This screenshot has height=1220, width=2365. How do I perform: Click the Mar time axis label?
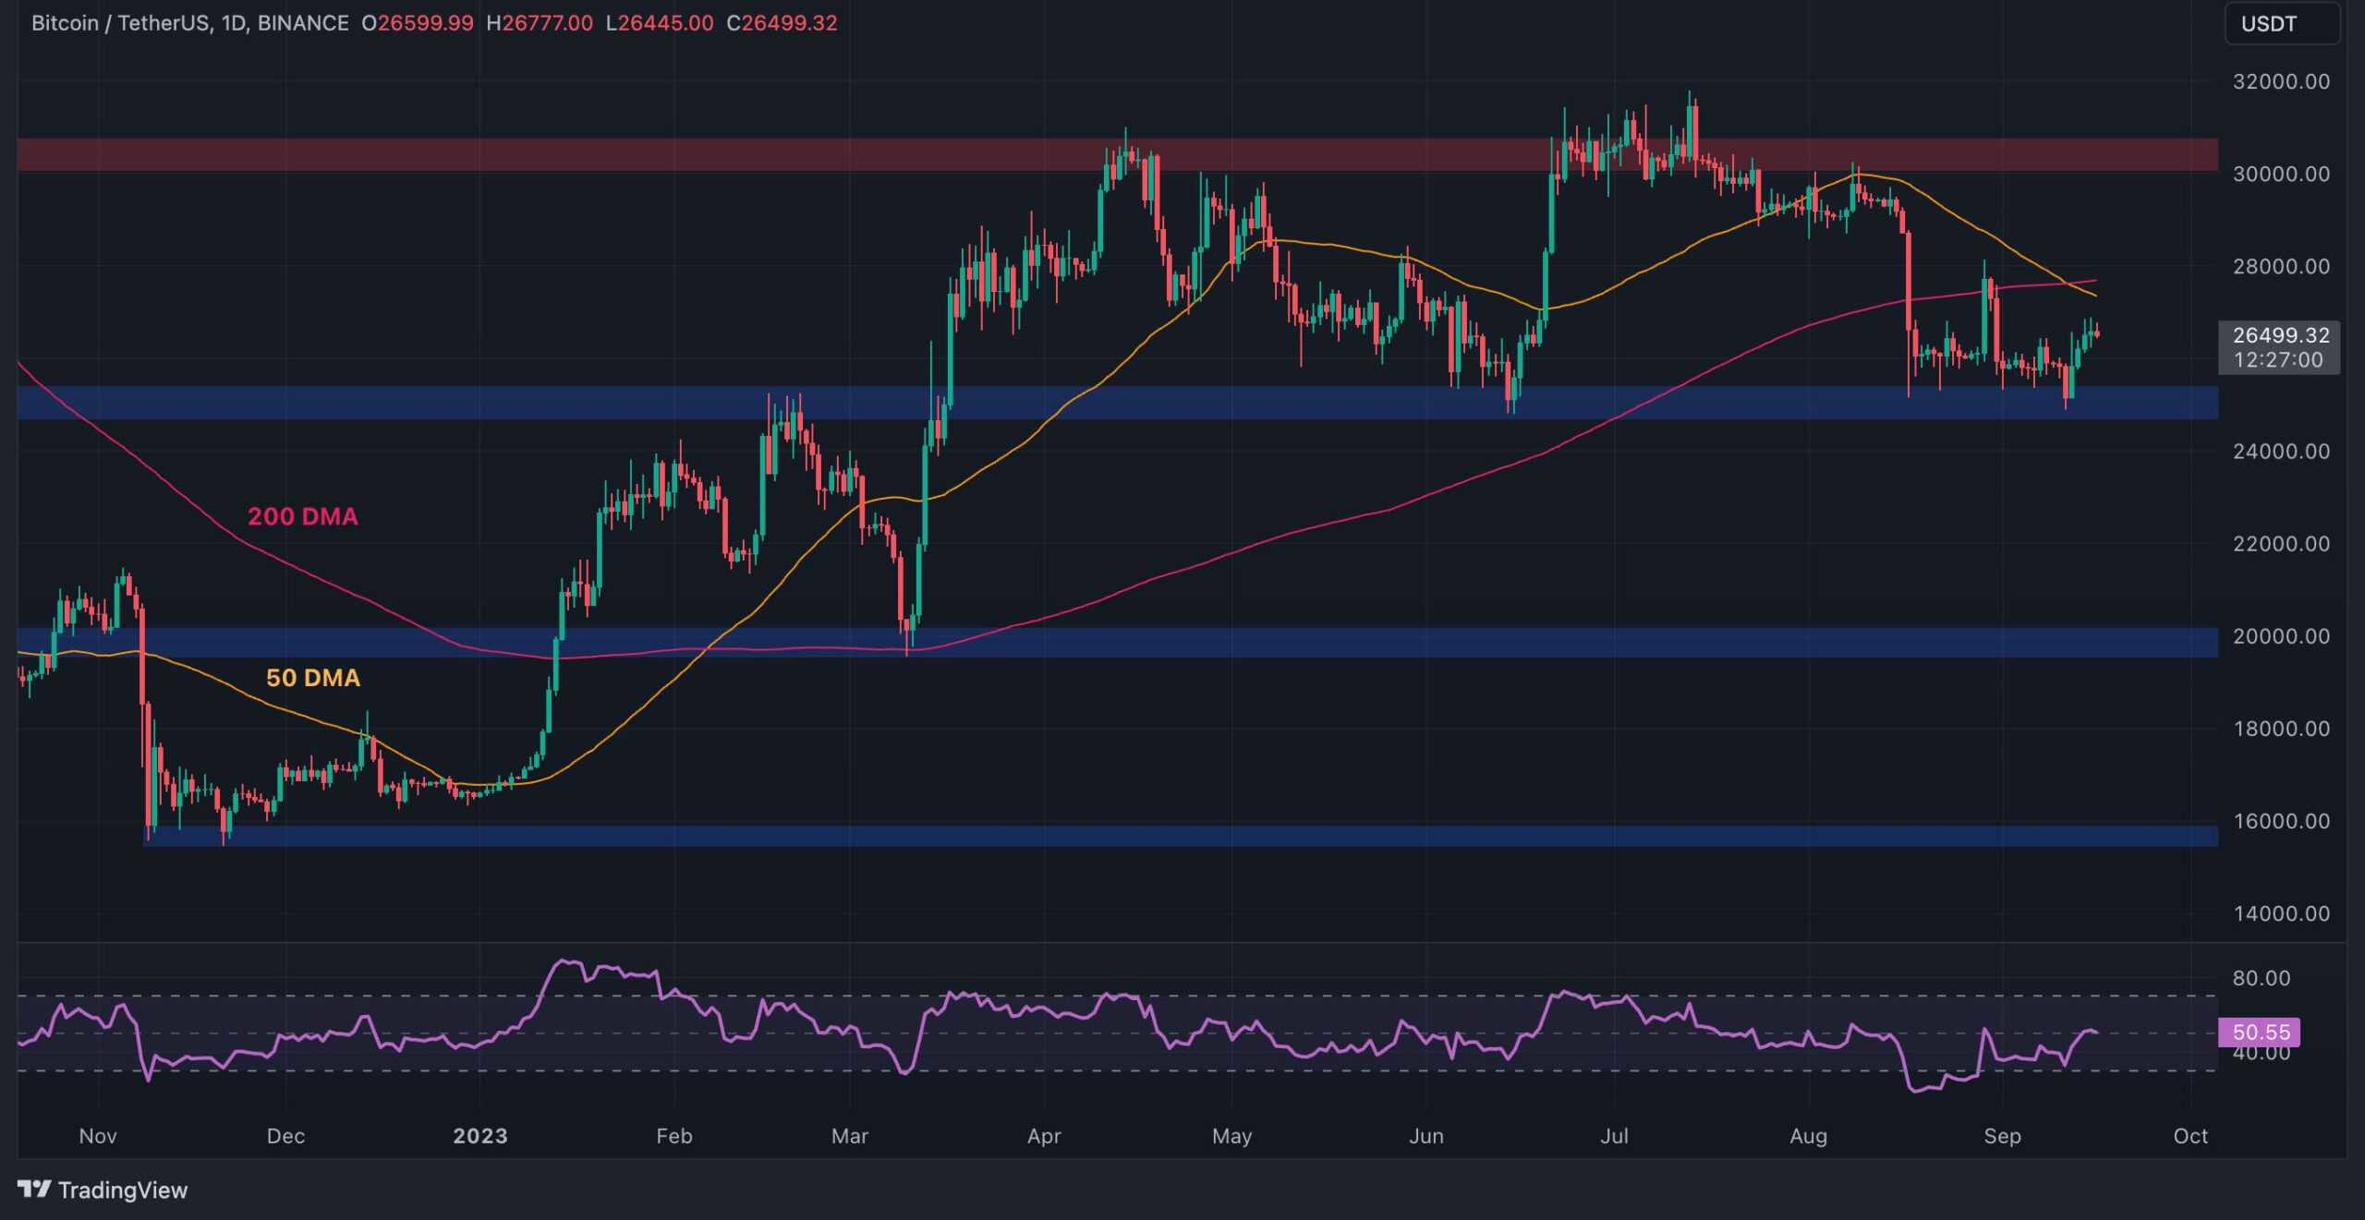click(850, 1136)
